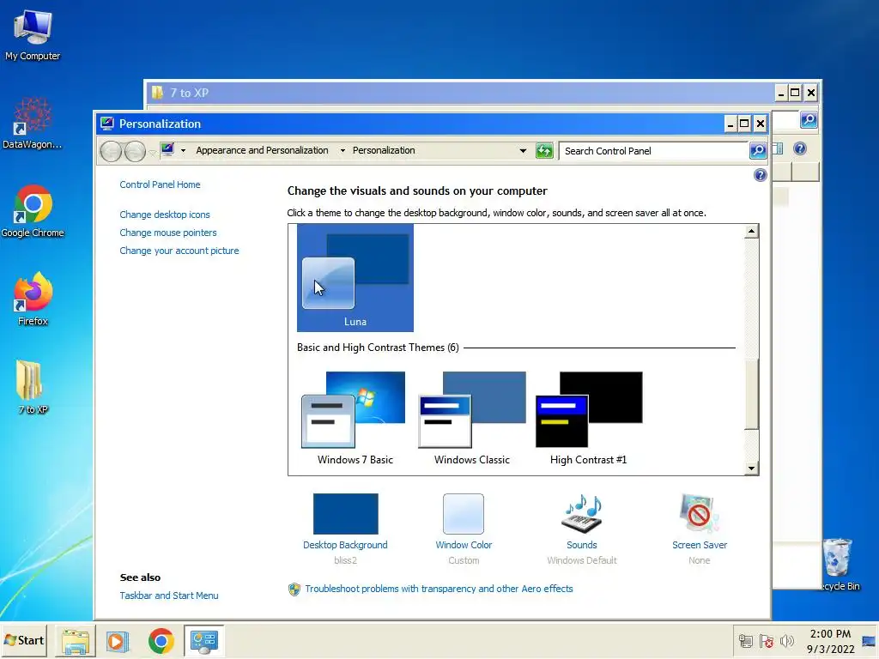This screenshot has width=879, height=659.
Task: Minimize the Personalization window
Action: tap(730, 124)
